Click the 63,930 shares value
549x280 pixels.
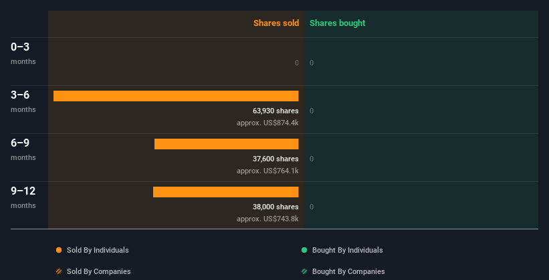tap(276, 111)
